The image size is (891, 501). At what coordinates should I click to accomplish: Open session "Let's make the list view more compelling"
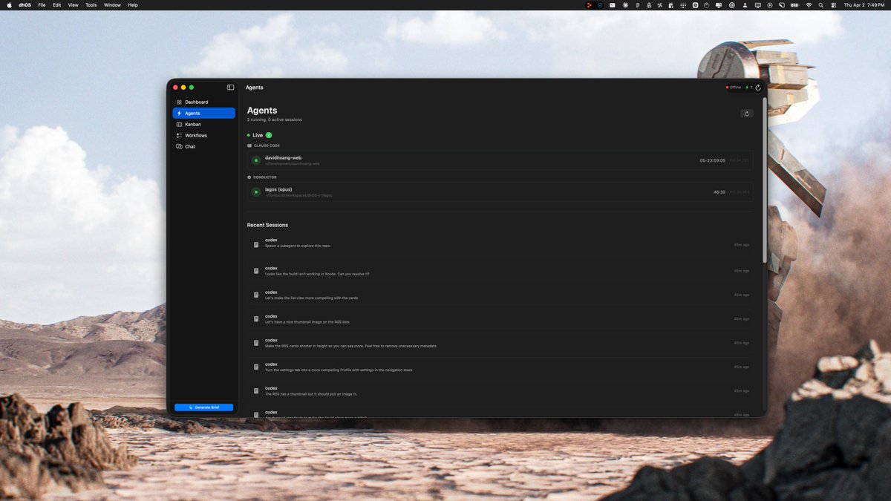coord(500,295)
